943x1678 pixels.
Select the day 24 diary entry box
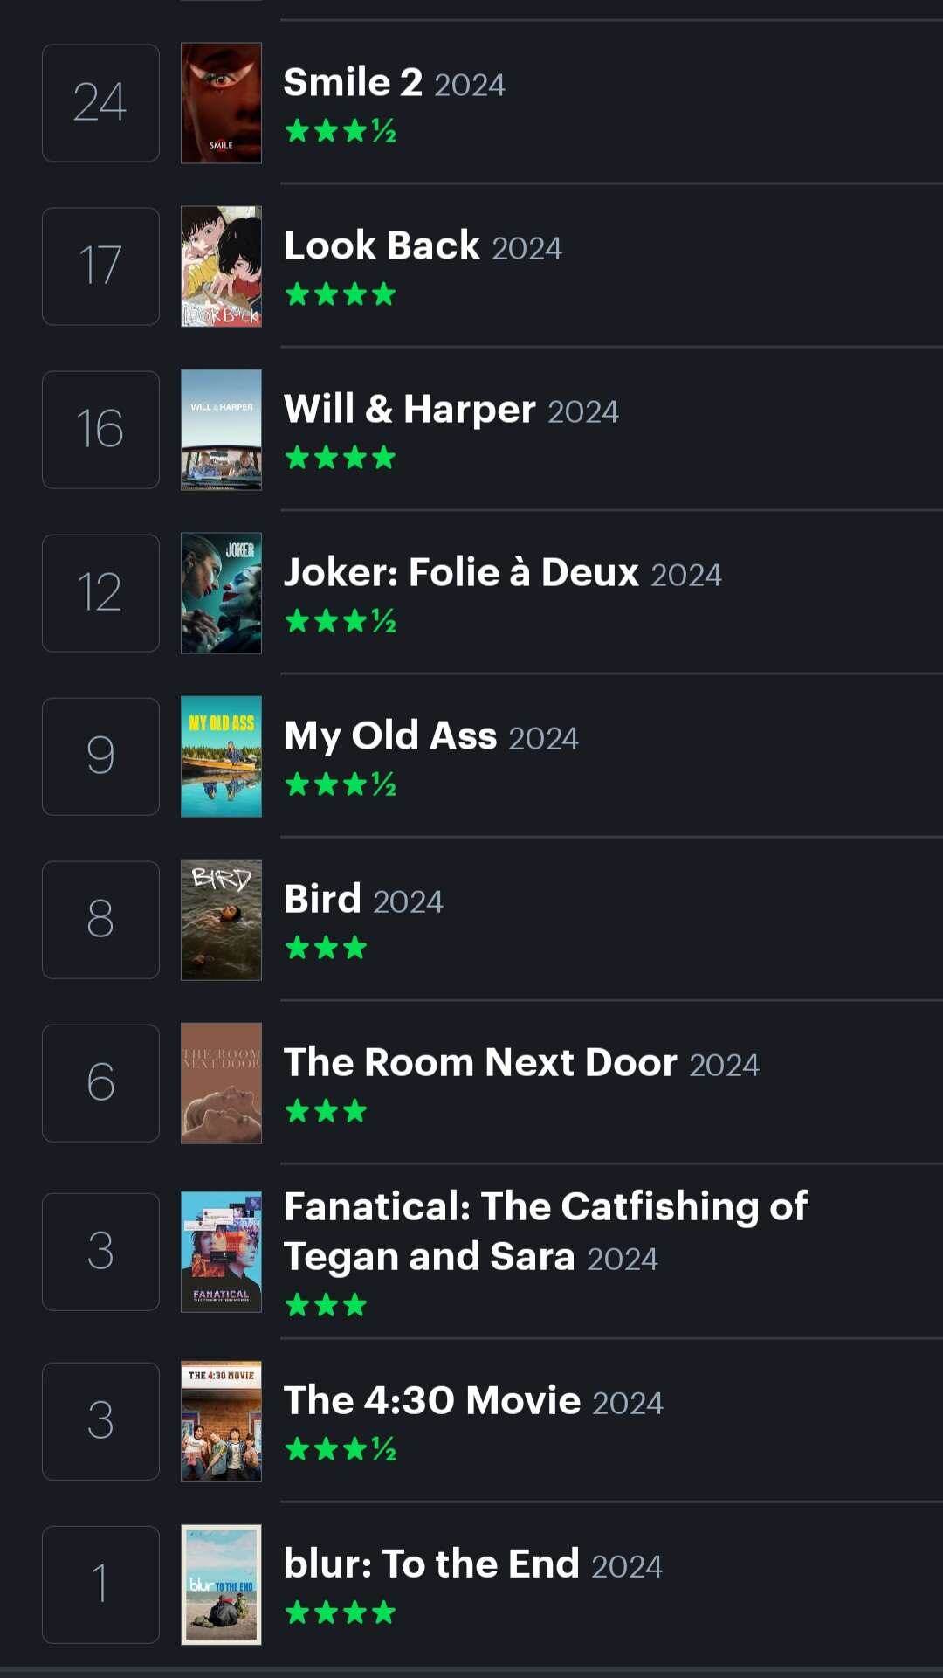click(x=100, y=103)
